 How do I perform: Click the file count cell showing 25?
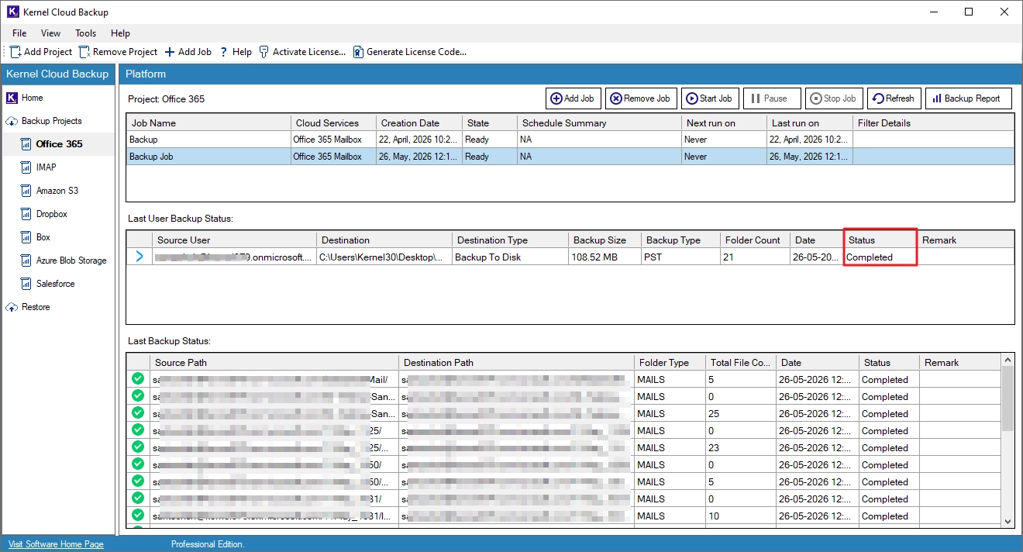(x=741, y=414)
